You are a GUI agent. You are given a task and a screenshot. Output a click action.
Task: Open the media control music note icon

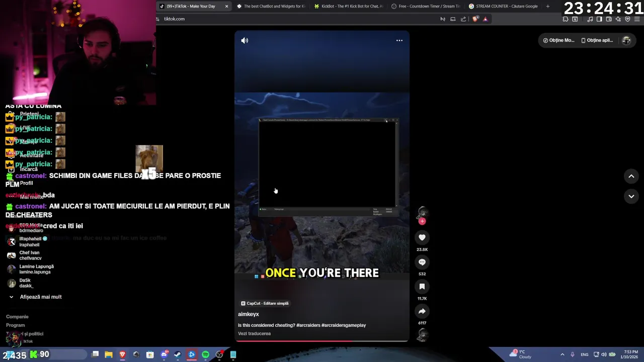click(590, 19)
